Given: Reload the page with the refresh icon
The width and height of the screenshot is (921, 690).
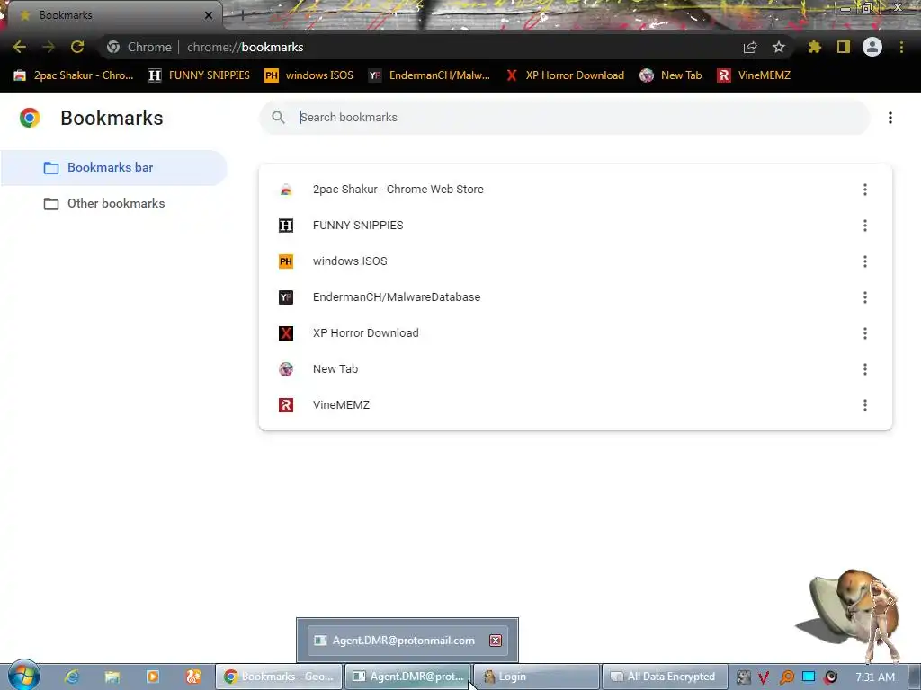Looking at the screenshot, I should tap(77, 47).
